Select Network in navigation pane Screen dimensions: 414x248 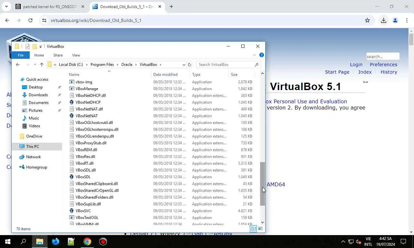pos(33,157)
